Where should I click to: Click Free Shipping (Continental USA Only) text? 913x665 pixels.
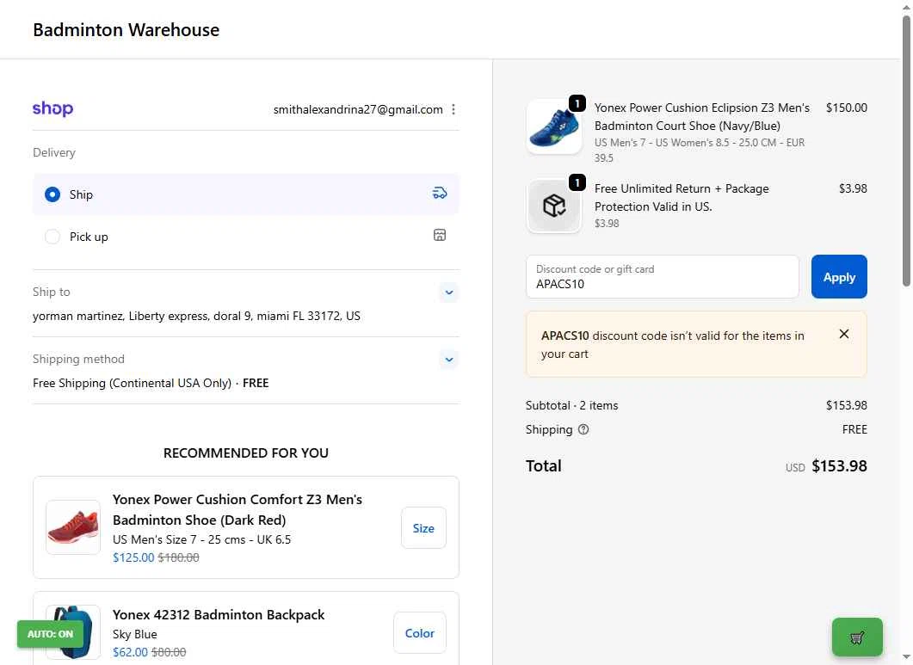pyautogui.click(x=133, y=383)
